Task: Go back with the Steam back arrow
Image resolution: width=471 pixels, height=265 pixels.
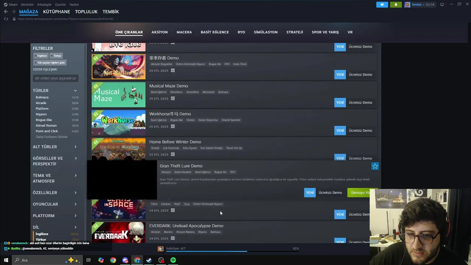Action: click(x=6, y=12)
